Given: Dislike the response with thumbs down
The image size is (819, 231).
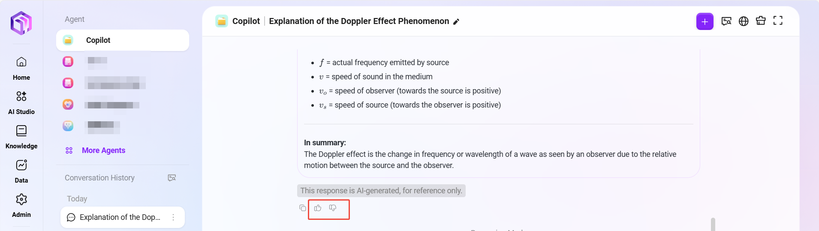Looking at the screenshot, I should point(333,208).
